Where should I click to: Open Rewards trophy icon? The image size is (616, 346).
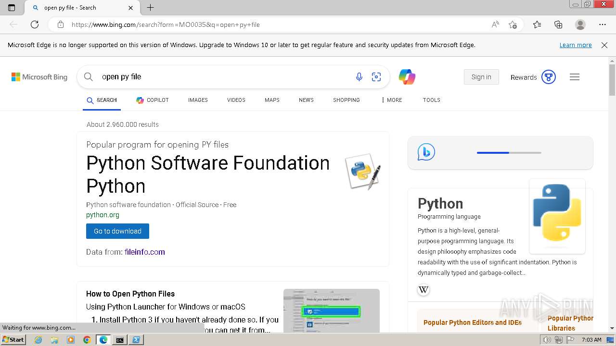pos(549,77)
